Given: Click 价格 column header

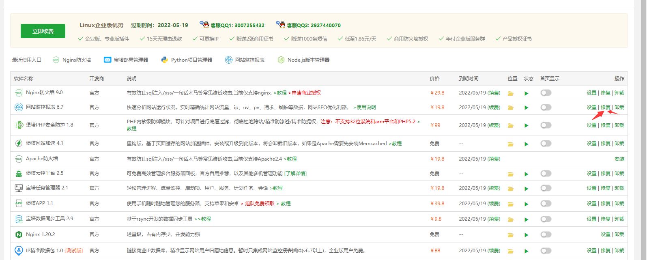Looking at the screenshot, I should pyautogui.click(x=434, y=79).
